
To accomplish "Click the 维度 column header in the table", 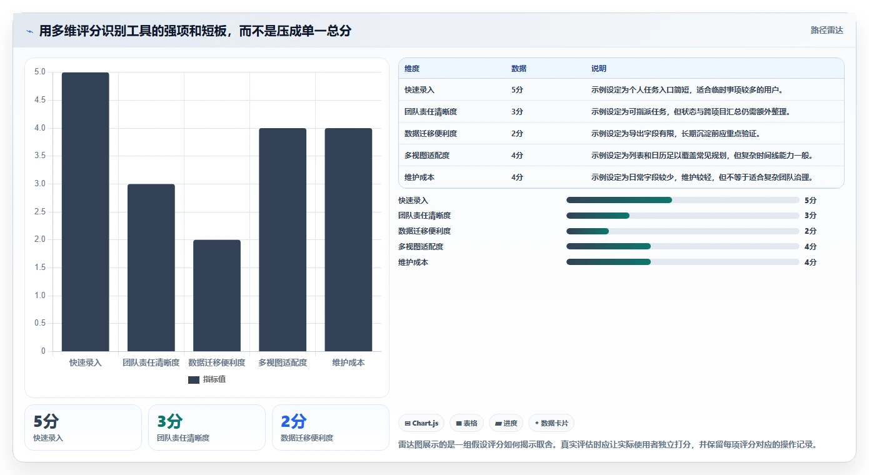I will point(412,69).
